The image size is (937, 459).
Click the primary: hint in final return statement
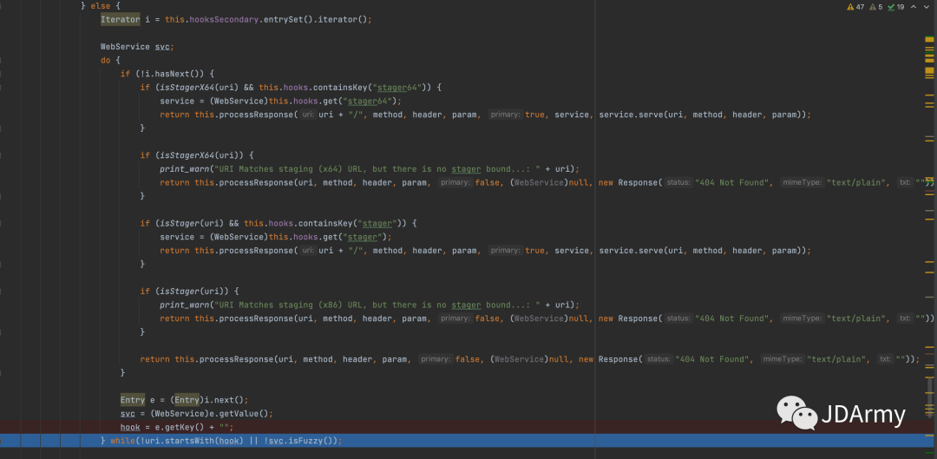click(x=435, y=359)
